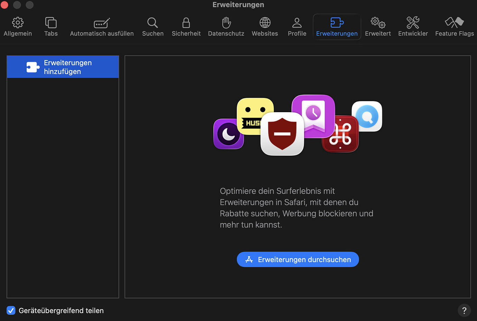Switch to the Tabs preferences pane
Image resolution: width=477 pixels, height=321 pixels.
[x=51, y=27]
